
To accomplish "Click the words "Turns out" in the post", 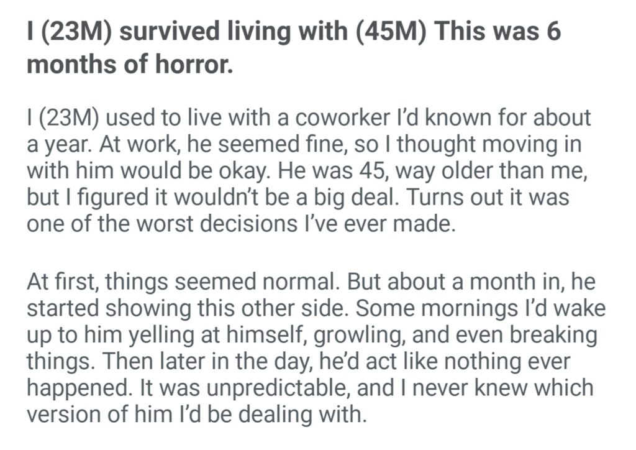I will point(460,197).
